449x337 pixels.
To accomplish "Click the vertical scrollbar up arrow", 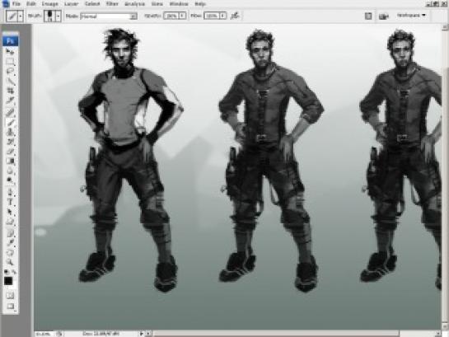I will tap(445, 27).
